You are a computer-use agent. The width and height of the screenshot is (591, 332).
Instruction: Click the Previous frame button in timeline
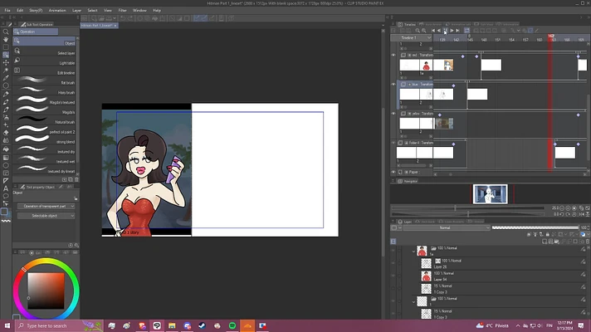click(439, 31)
